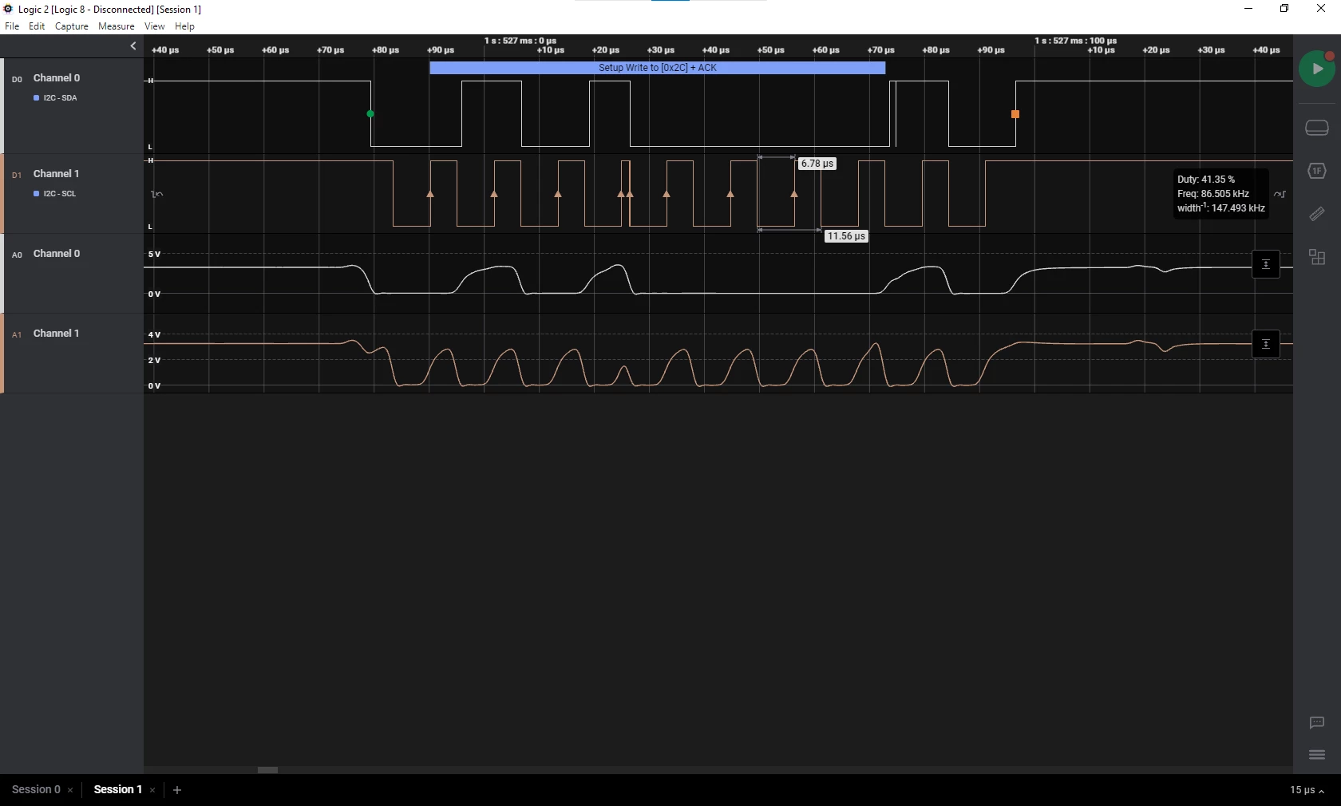Open the Extensions panel icon

pyautogui.click(x=1317, y=257)
